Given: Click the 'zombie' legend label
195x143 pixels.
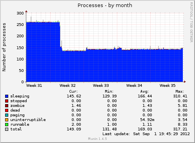Looking at the screenshot, I should coord(17,106).
